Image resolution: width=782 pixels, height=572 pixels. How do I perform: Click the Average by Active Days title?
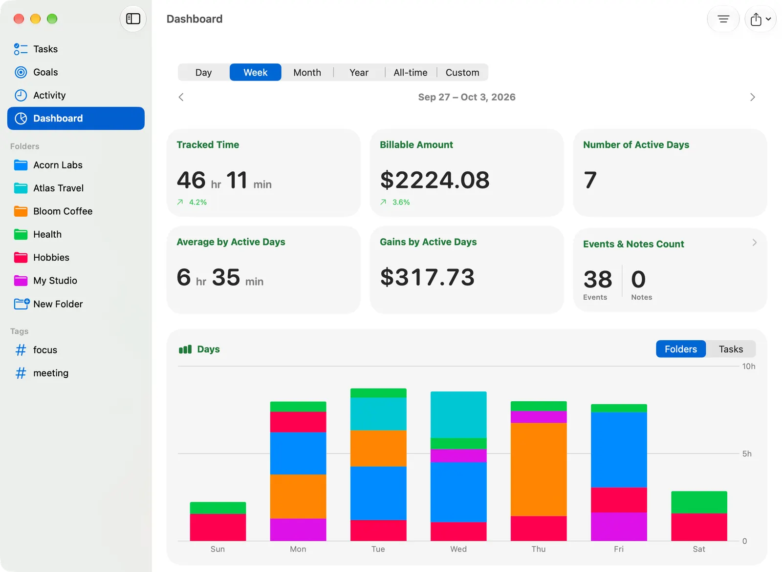pos(231,242)
